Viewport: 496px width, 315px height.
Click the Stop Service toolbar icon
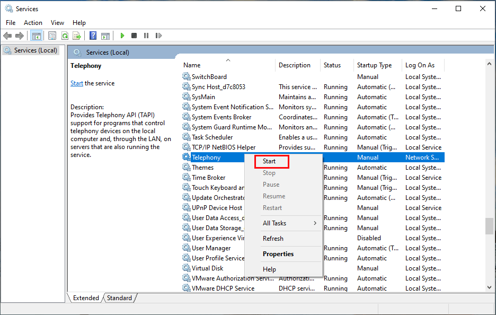coord(134,36)
